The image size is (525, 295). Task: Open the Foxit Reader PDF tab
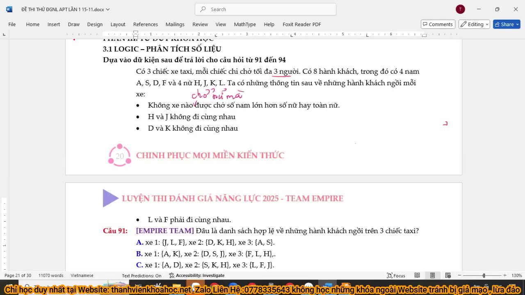point(302,24)
